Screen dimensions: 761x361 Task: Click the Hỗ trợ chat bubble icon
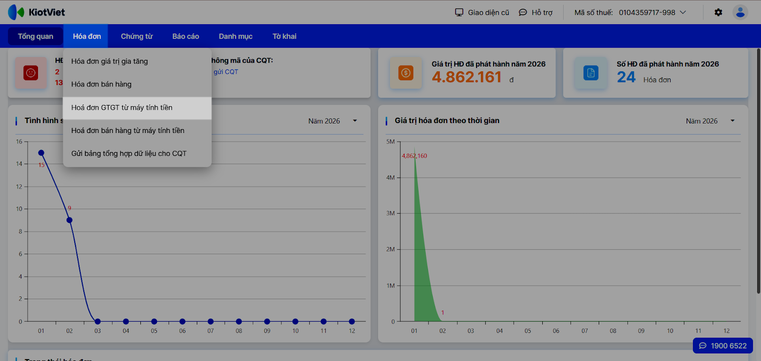point(523,12)
